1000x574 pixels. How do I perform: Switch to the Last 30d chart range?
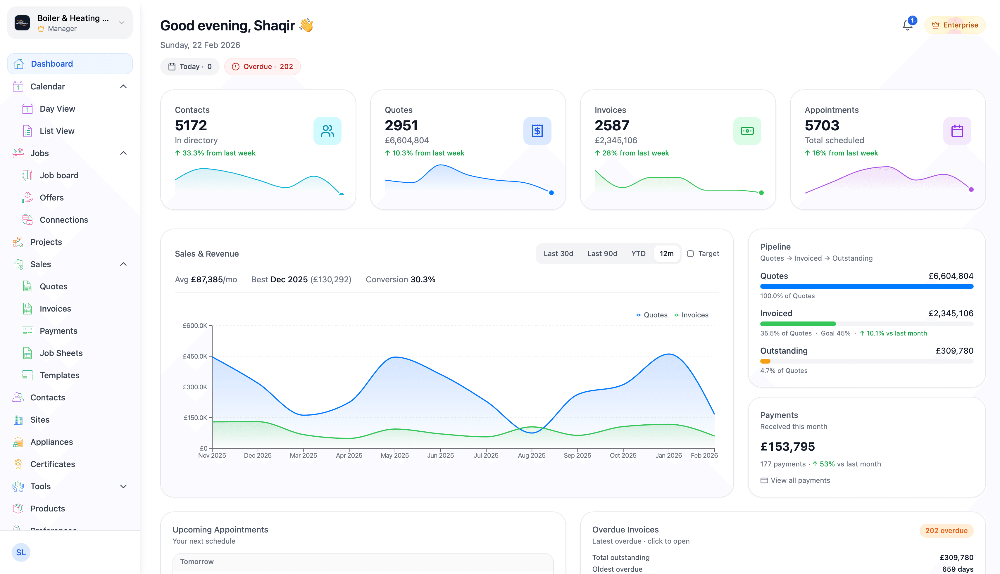tap(558, 253)
